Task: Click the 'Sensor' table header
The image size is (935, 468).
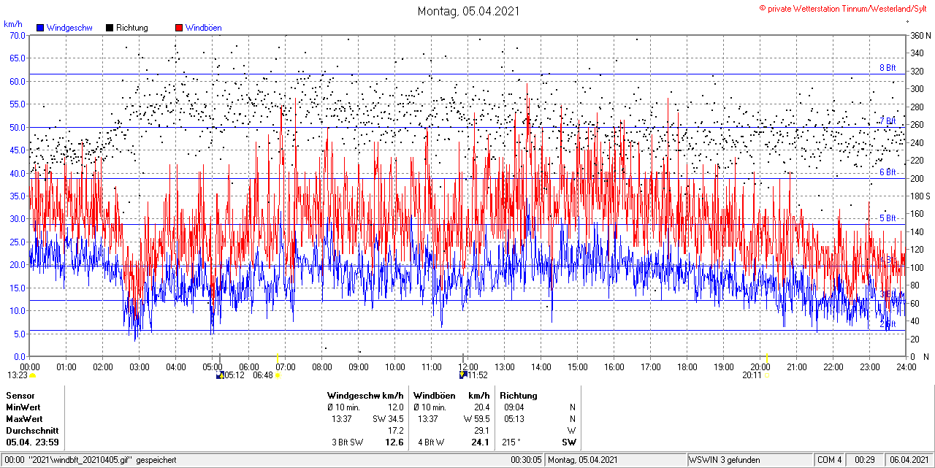Action: coord(20,396)
